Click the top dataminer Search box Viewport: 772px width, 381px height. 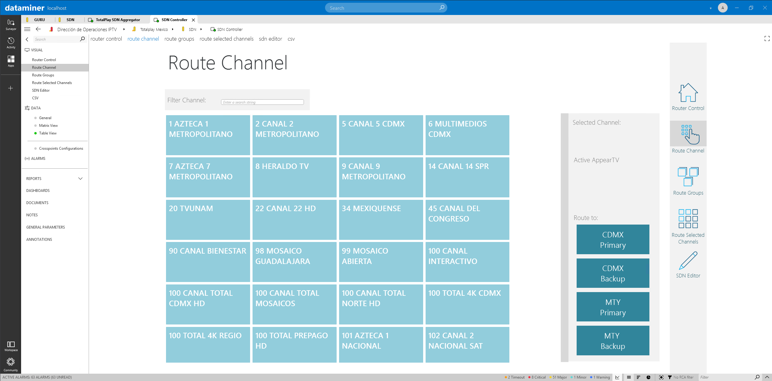[x=386, y=8]
